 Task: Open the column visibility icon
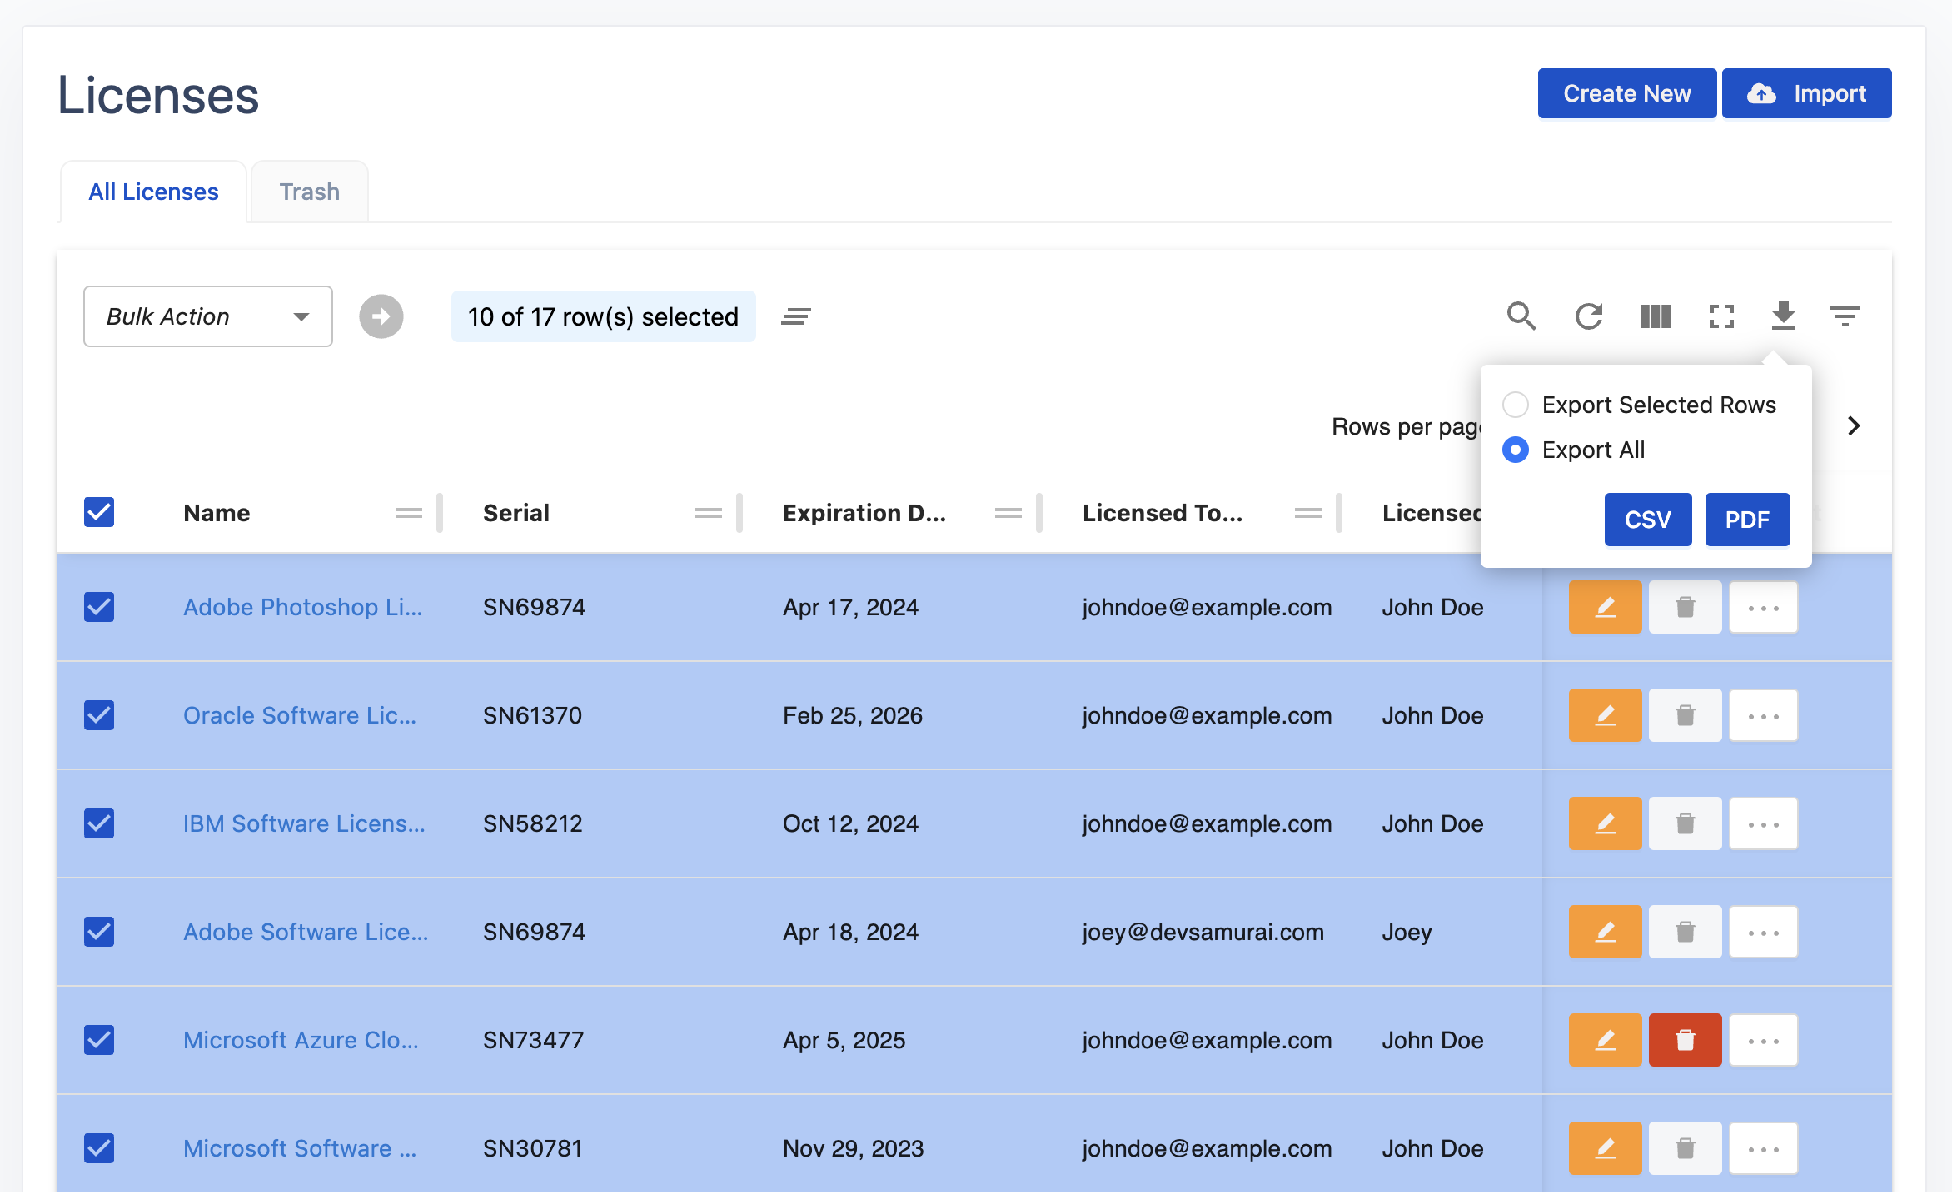(x=1656, y=316)
